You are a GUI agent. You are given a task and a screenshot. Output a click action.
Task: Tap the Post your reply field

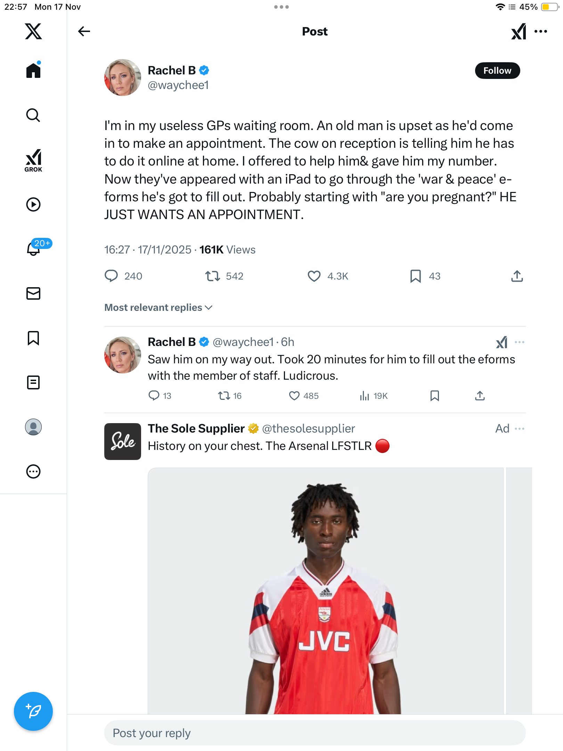coord(315,733)
